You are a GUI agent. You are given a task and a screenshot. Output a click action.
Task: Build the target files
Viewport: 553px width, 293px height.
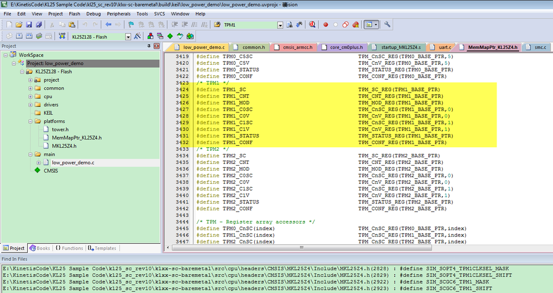(19, 36)
